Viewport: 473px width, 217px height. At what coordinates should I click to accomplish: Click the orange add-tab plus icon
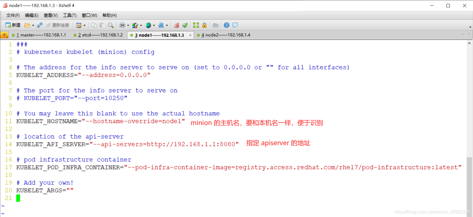[4, 35]
